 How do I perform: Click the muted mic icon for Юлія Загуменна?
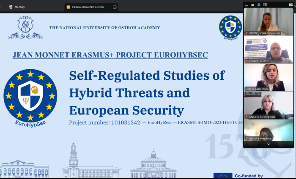tap(247, 33)
